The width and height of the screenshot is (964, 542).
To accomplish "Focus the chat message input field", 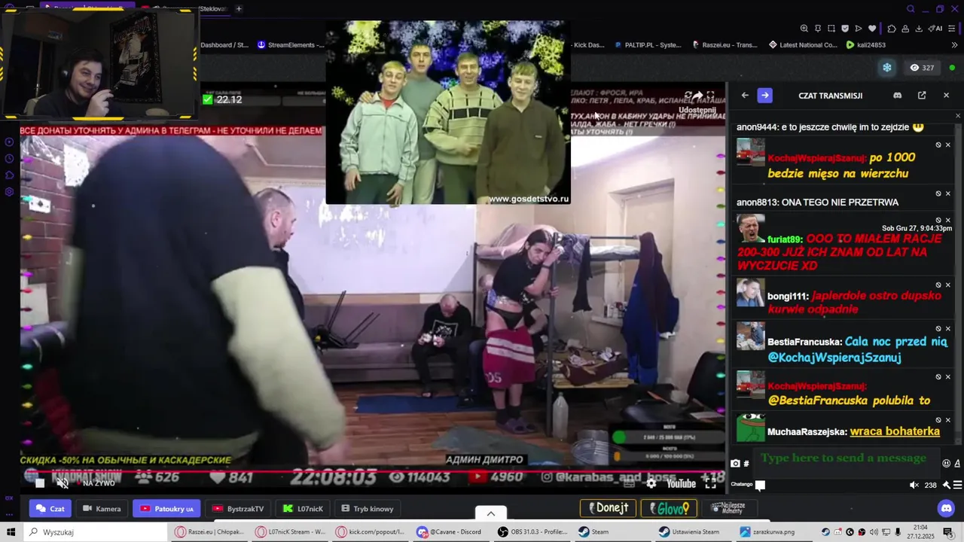I will tap(847, 463).
